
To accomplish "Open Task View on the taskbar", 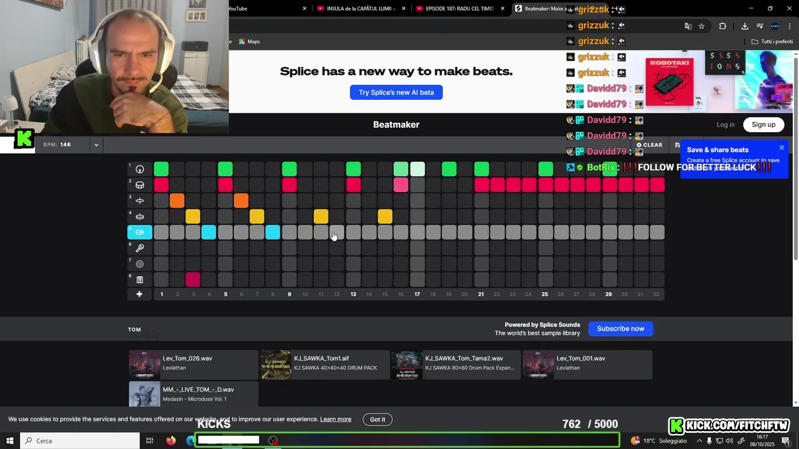I will pyautogui.click(x=150, y=441).
